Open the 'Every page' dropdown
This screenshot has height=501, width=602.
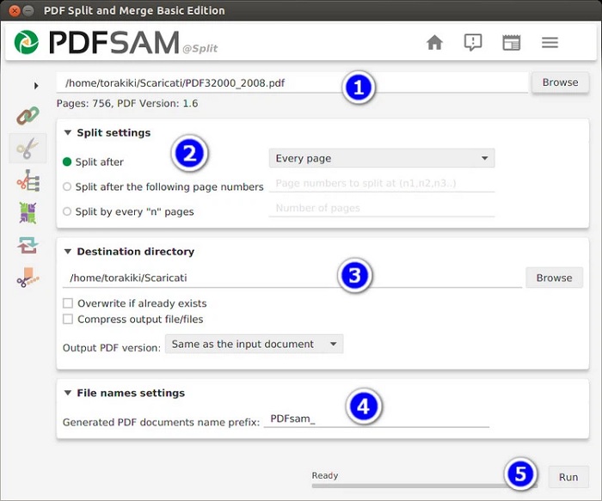(x=381, y=158)
